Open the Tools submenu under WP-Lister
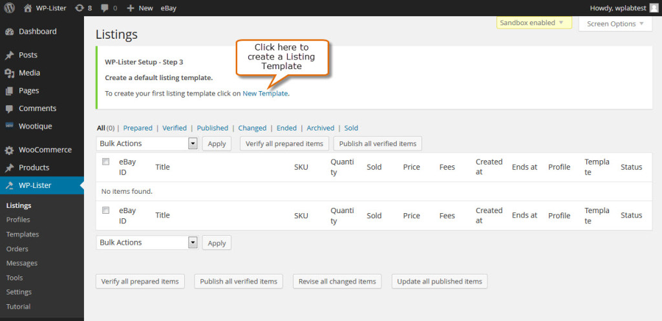Viewport: 662px width, 321px height. click(14, 278)
